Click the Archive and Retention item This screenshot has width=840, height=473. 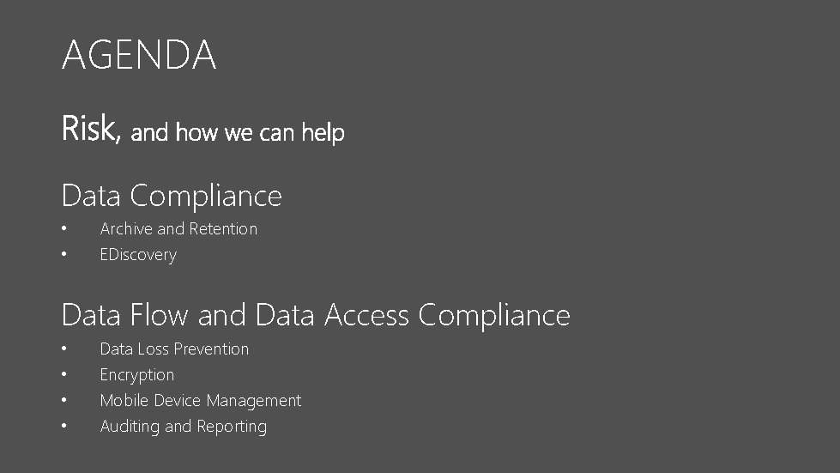[x=178, y=228]
